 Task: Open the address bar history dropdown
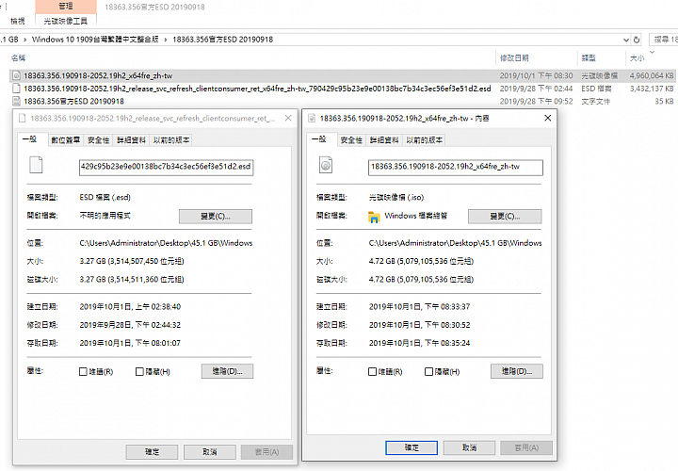coord(625,40)
